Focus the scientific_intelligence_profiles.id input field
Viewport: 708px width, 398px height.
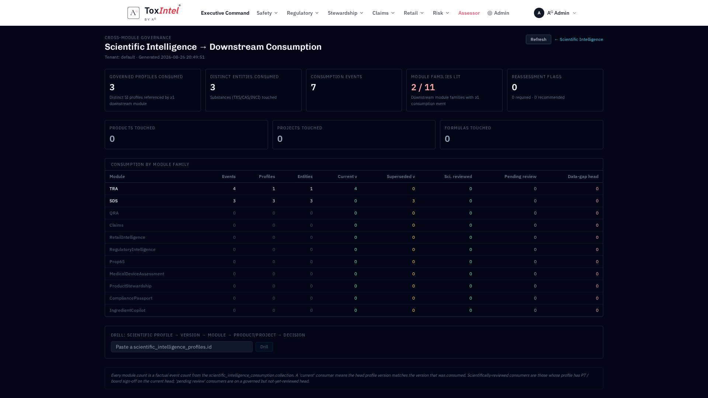pyautogui.click(x=182, y=347)
